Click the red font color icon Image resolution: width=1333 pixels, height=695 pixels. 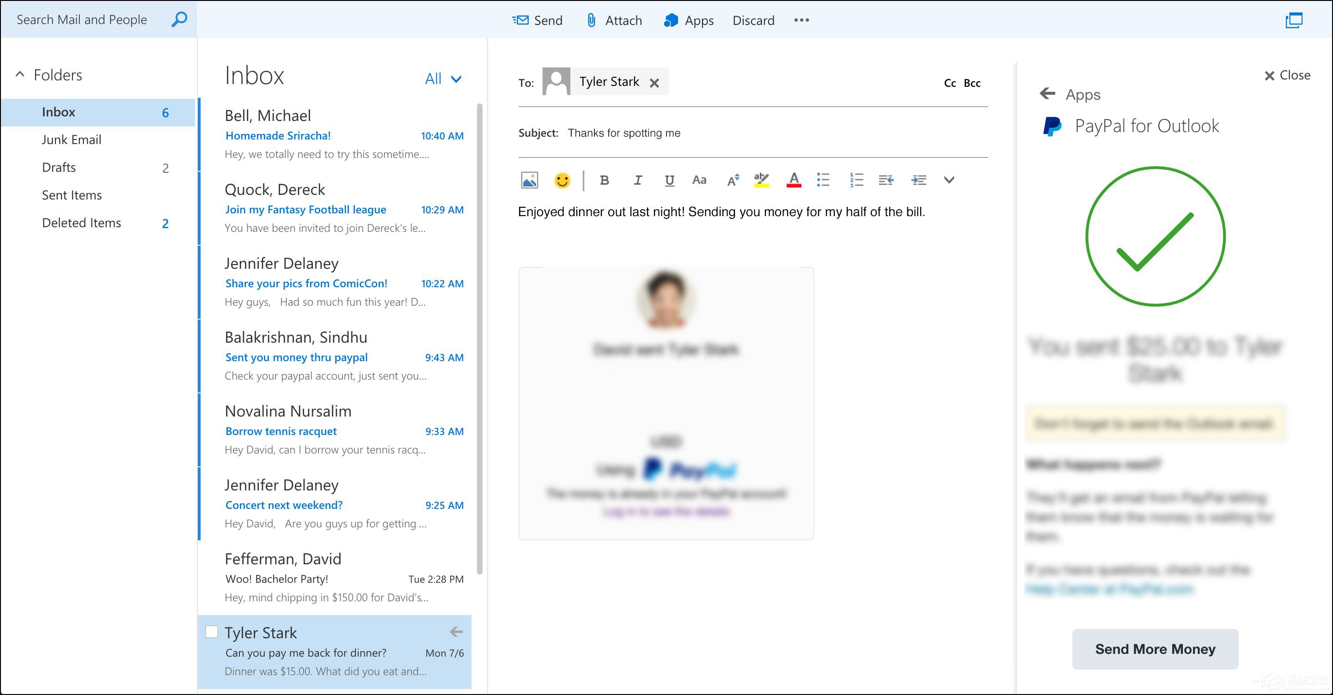pos(793,180)
